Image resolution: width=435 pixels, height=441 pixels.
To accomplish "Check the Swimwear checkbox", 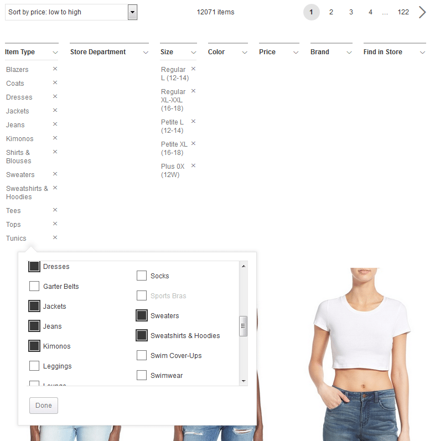I will pyautogui.click(x=142, y=375).
